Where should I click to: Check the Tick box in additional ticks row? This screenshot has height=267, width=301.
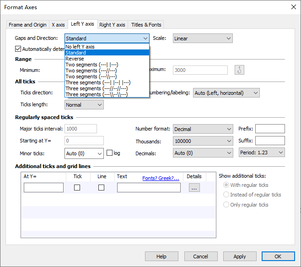pos(77,187)
